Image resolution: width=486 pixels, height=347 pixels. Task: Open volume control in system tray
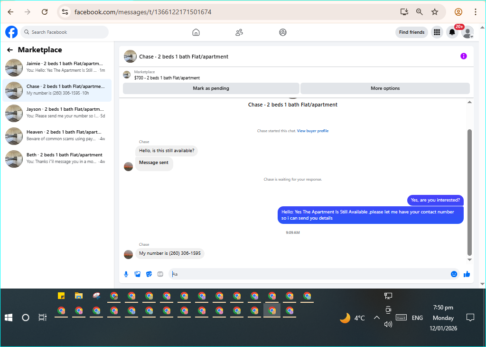point(388,324)
